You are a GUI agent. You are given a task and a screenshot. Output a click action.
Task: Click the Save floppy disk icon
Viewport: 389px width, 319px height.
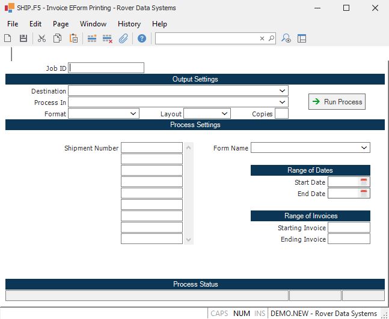[23, 38]
